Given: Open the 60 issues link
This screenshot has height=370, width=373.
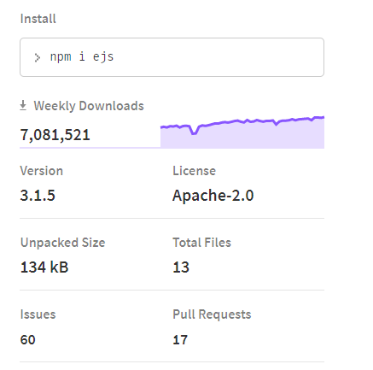Looking at the screenshot, I should [28, 340].
